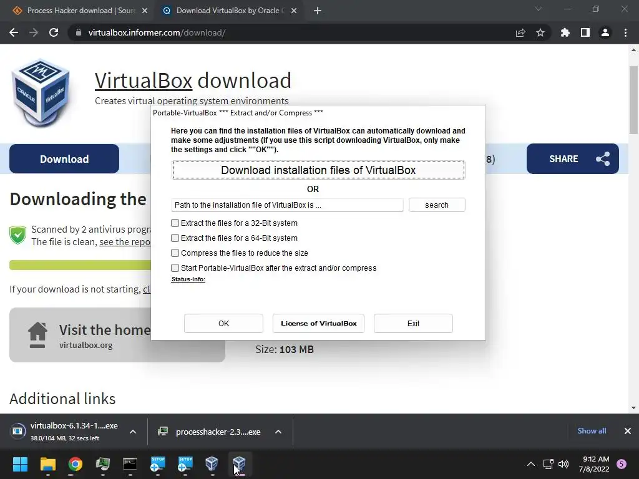Click the share icon in SHARE button
This screenshot has height=479, width=639.
[x=603, y=159]
